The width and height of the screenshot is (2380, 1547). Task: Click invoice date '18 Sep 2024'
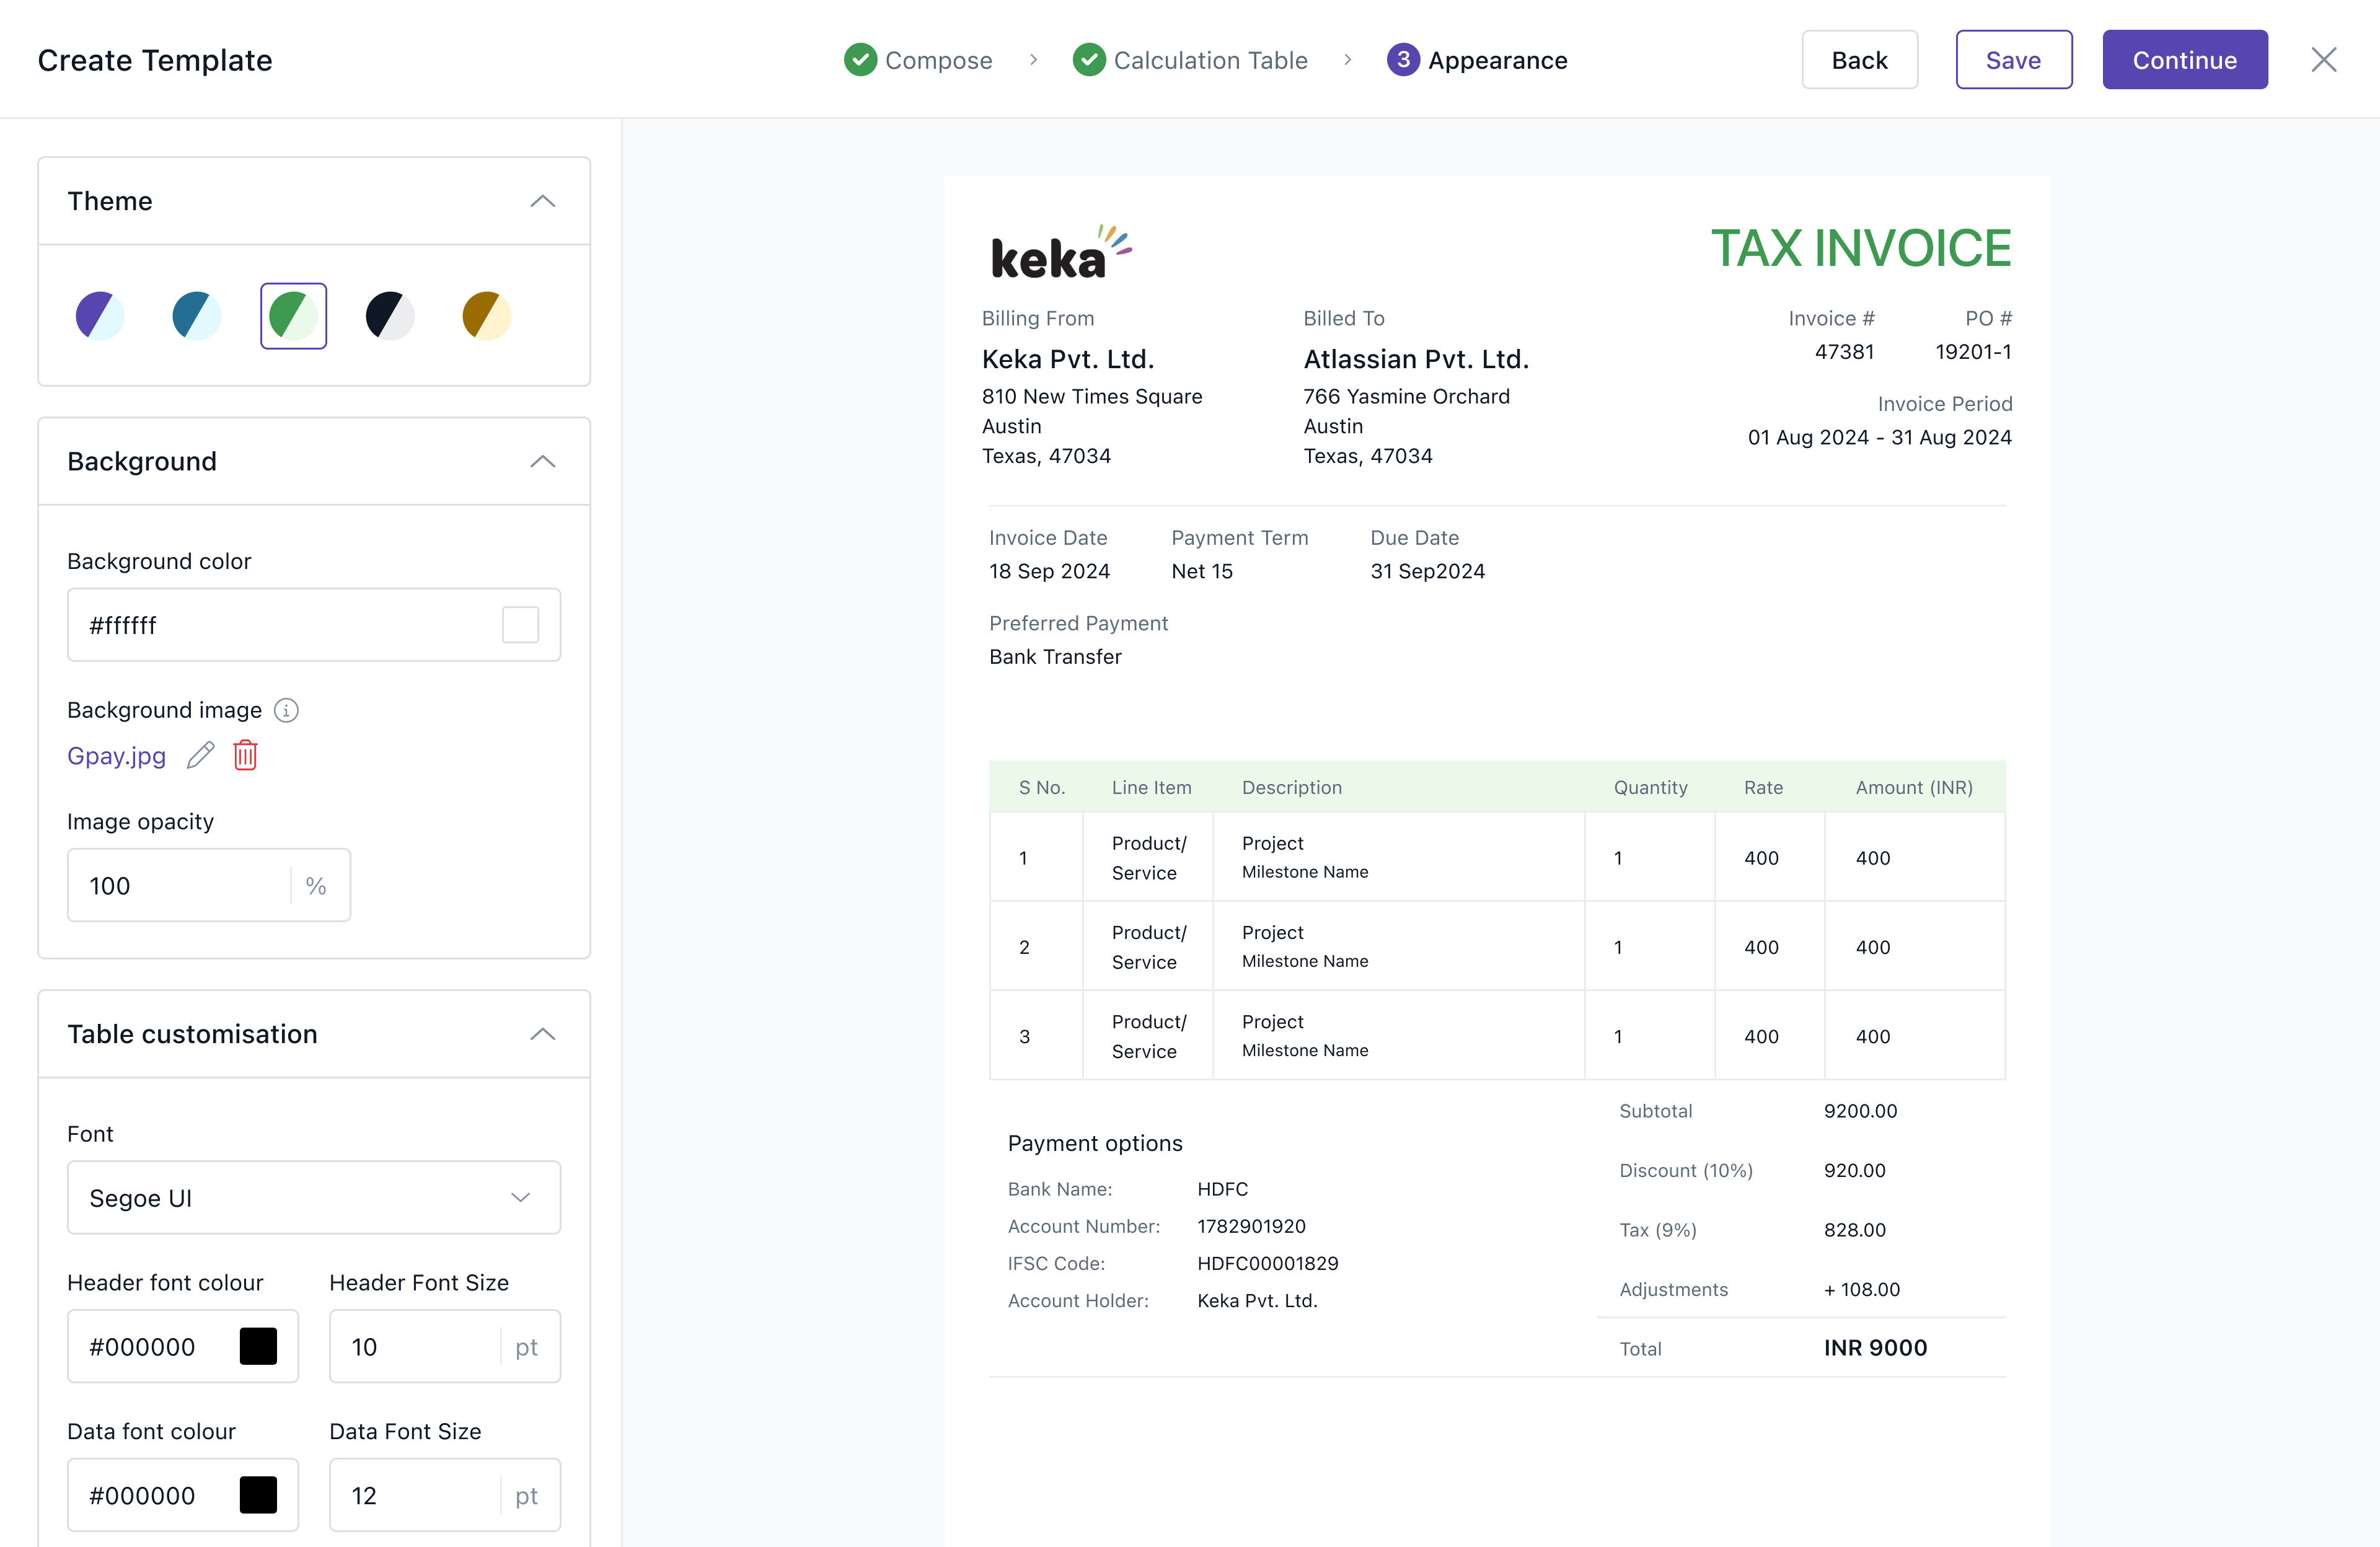pyautogui.click(x=1049, y=571)
